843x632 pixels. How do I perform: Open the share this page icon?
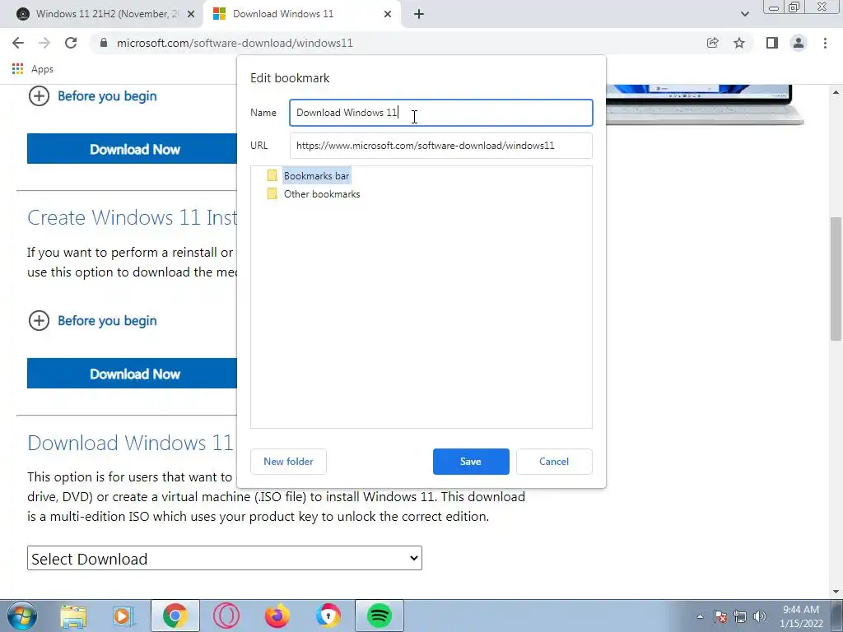point(712,43)
